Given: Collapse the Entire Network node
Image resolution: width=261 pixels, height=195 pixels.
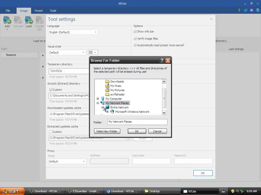Looking at the screenshot, I should tap(102, 107).
